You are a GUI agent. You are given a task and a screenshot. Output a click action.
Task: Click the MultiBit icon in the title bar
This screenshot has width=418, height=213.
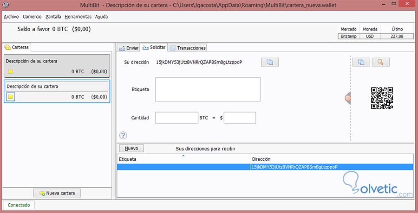point(6,5)
